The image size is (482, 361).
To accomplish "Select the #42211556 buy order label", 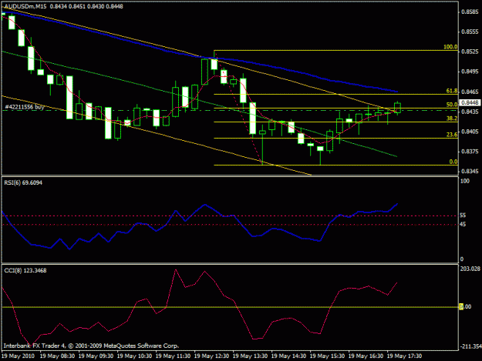I will pos(25,107).
